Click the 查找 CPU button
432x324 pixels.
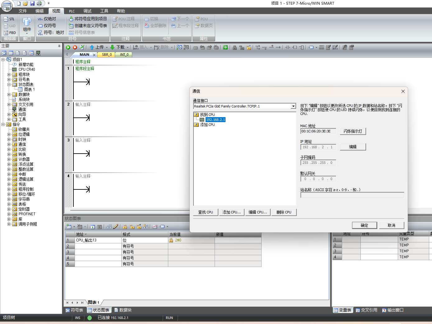tap(206, 212)
